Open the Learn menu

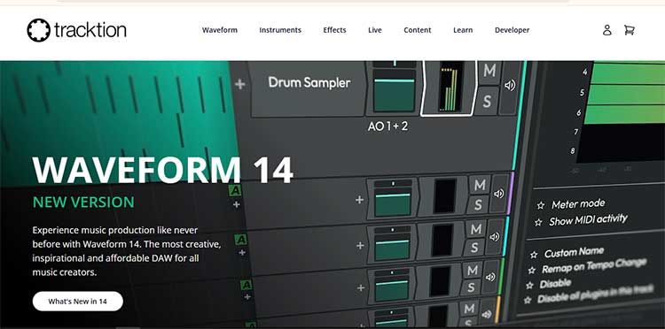coord(463,30)
